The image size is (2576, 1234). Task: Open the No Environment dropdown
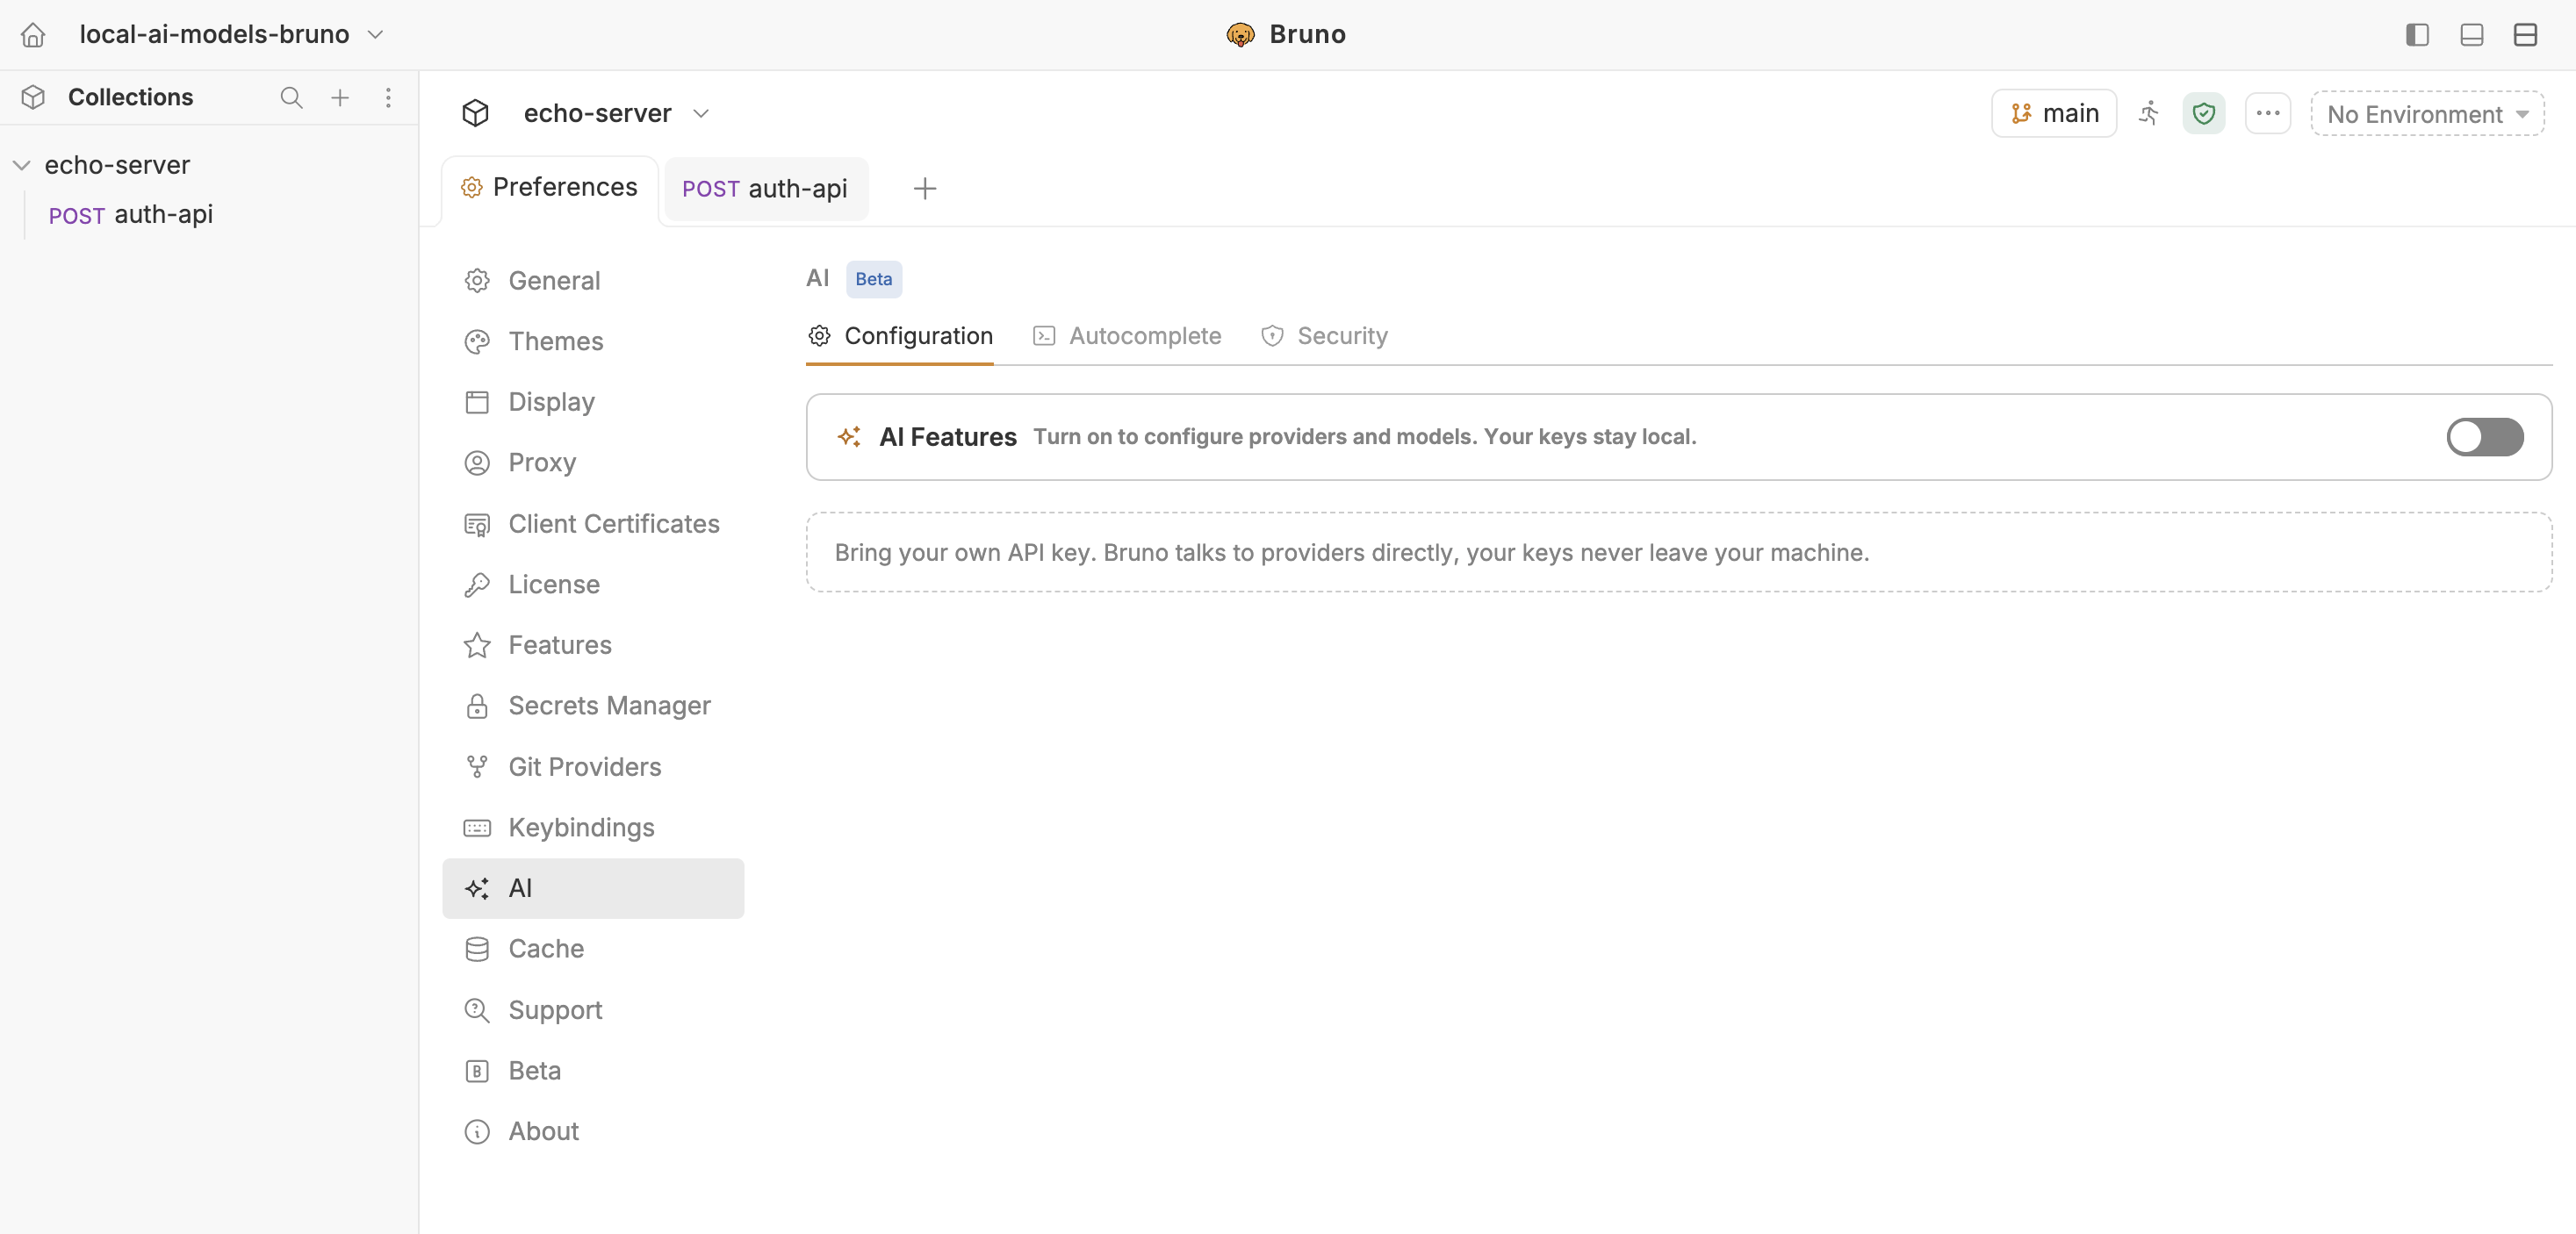click(2427, 114)
